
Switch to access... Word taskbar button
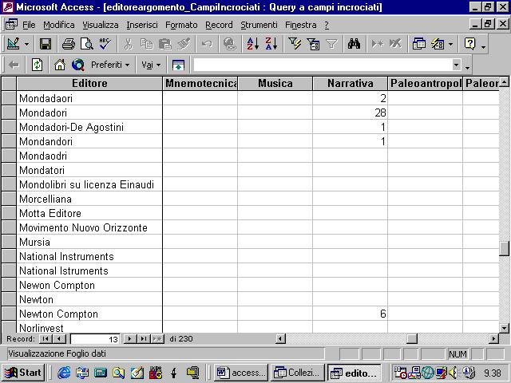pos(241,373)
